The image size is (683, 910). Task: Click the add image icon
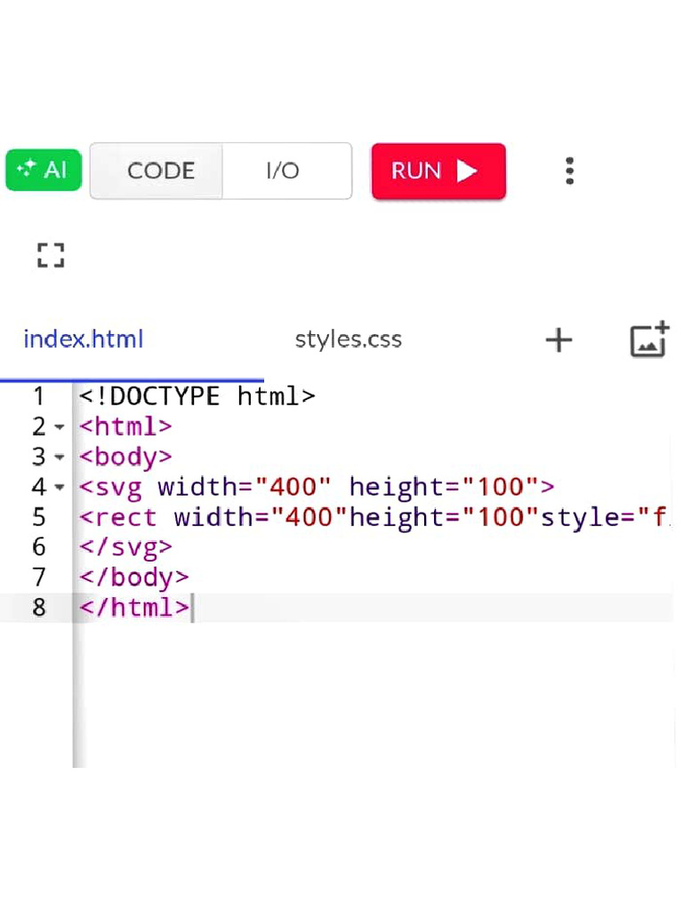coord(649,339)
